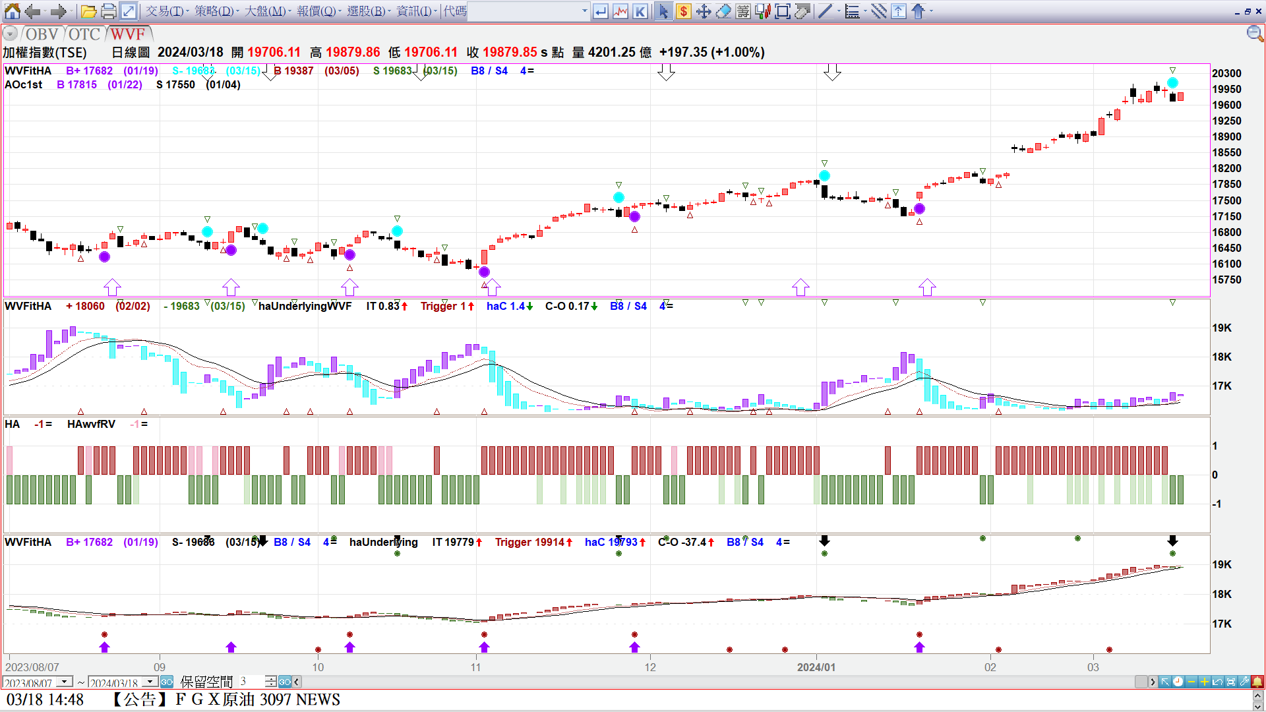Select the move crosshair tool

coord(704,11)
